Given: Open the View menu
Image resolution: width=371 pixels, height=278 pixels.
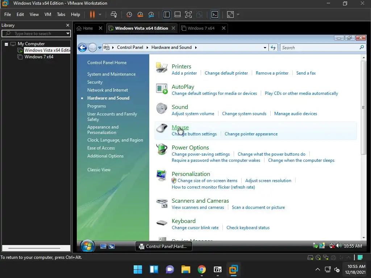Looking at the screenshot, I should pyautogui.click(x=34, y=14).
